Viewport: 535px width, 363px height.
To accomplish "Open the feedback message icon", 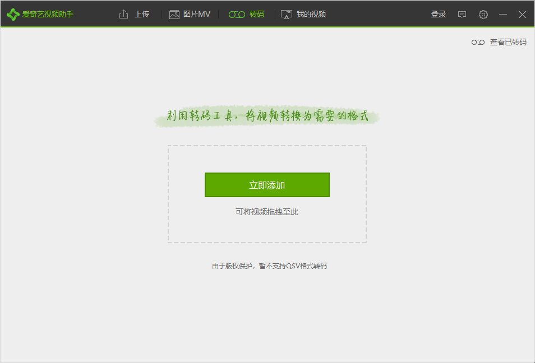I will (462, 15).
